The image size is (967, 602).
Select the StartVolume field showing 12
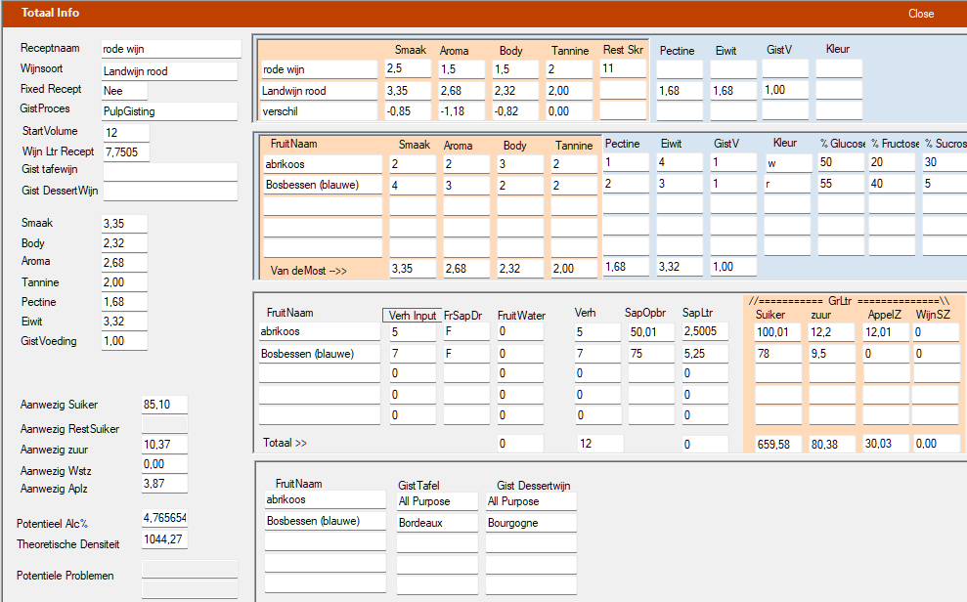click(x=125, y=132)
